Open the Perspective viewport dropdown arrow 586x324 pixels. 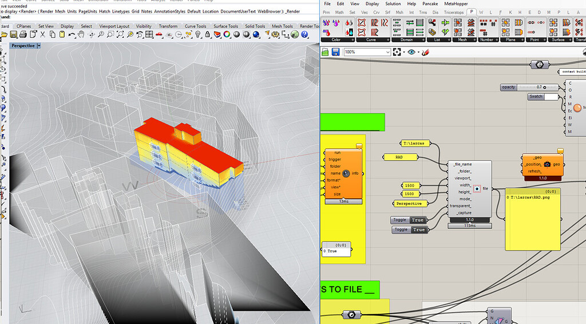39,46
